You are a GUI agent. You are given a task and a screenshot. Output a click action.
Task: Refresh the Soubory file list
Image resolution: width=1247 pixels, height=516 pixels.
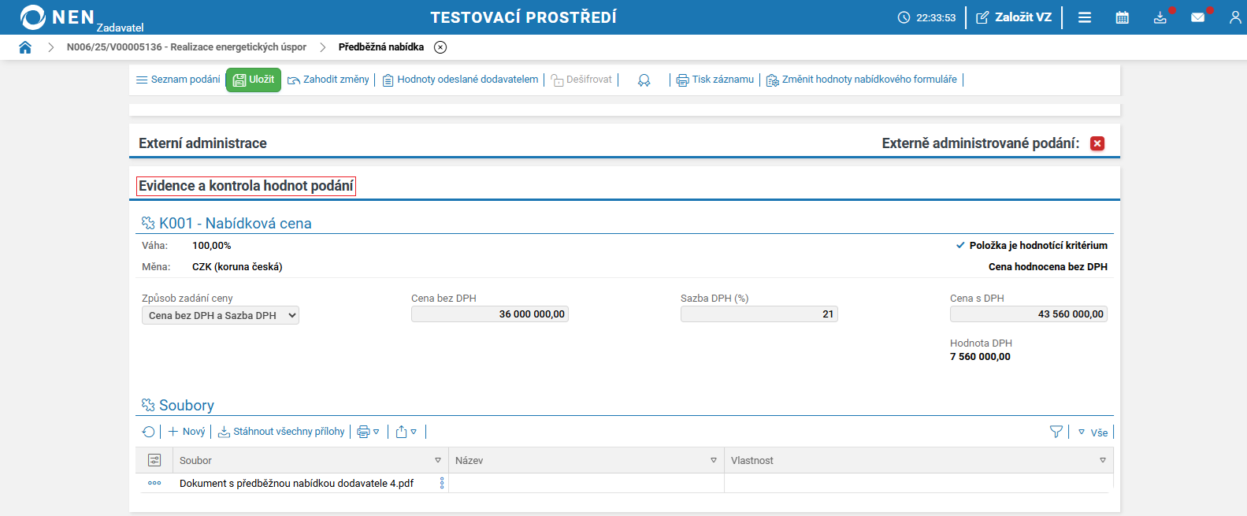pos(148,432)
